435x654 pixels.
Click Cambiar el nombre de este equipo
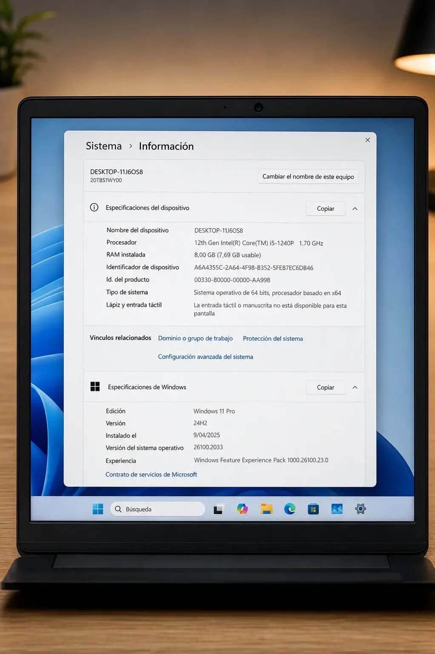(x=308, y=177)
